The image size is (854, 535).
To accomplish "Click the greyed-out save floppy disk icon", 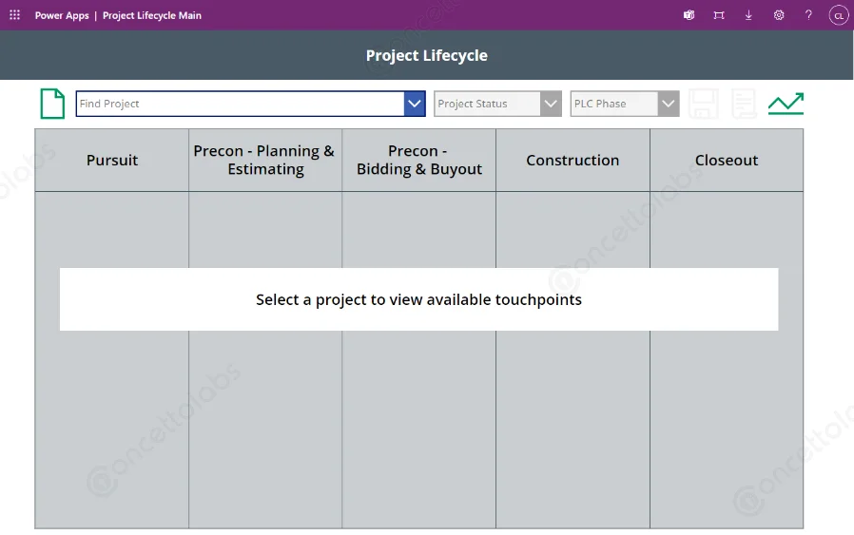I will pos(704,104).
